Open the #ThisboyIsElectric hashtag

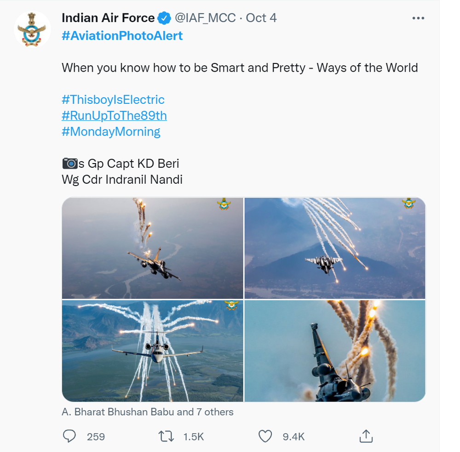pyautogui.click(x=113, y=100)
